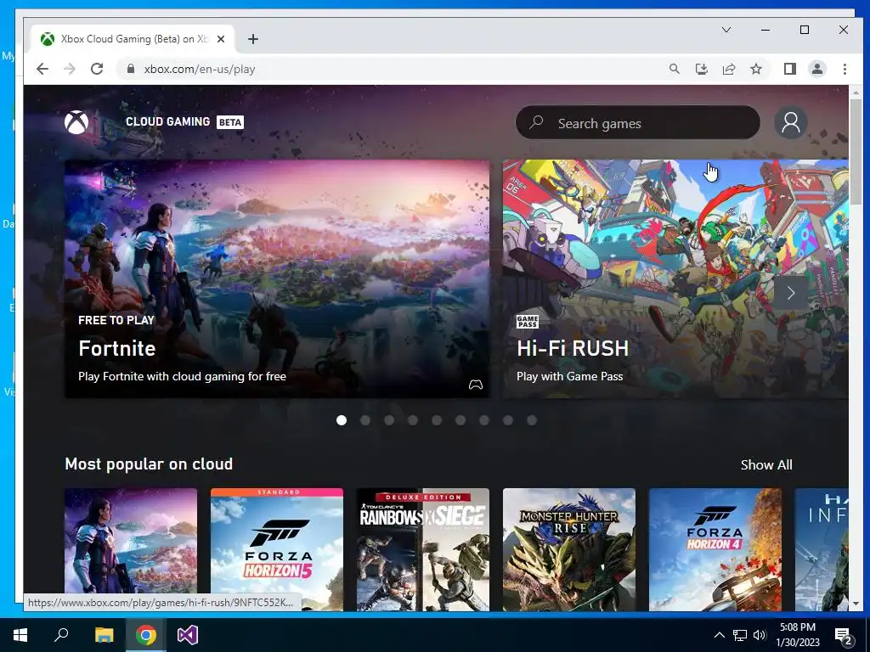Screen dimensions: 870x652
Task: Select the ninth carousel dot
Action: pyautogui.click(x=532, y=420)
